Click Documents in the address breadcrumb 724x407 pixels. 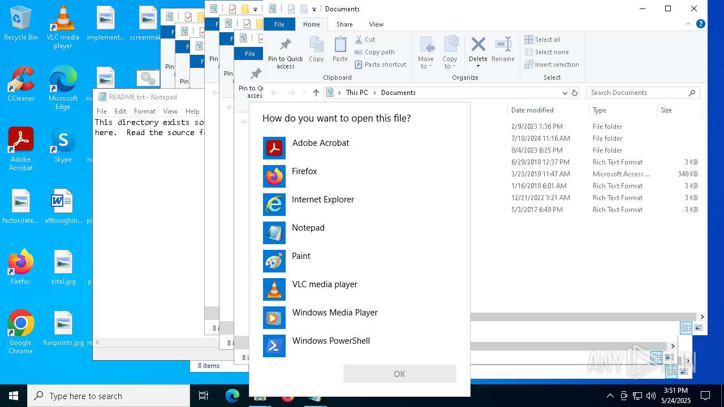coord(398,93)
